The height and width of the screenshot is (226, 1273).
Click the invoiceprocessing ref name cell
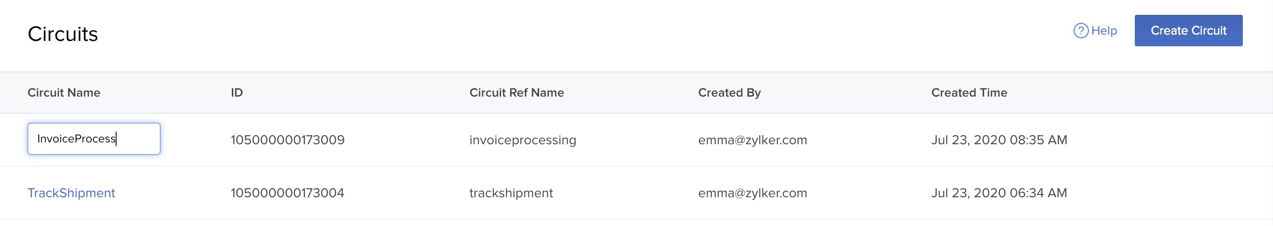pos(522,140)
